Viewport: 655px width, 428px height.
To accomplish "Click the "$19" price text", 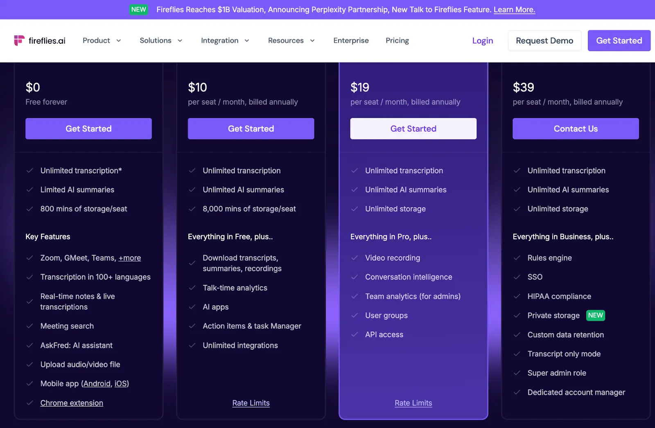I will point(360,87).
